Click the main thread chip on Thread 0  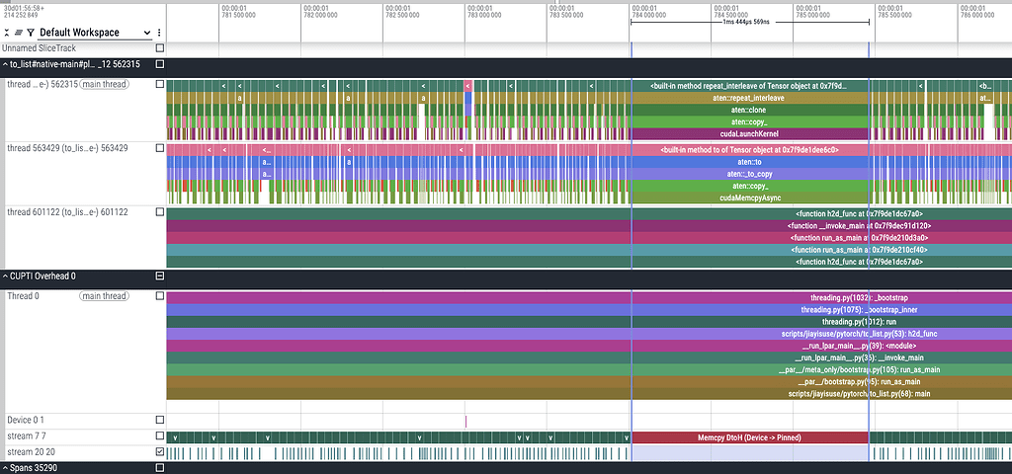[x=105, y=296]
